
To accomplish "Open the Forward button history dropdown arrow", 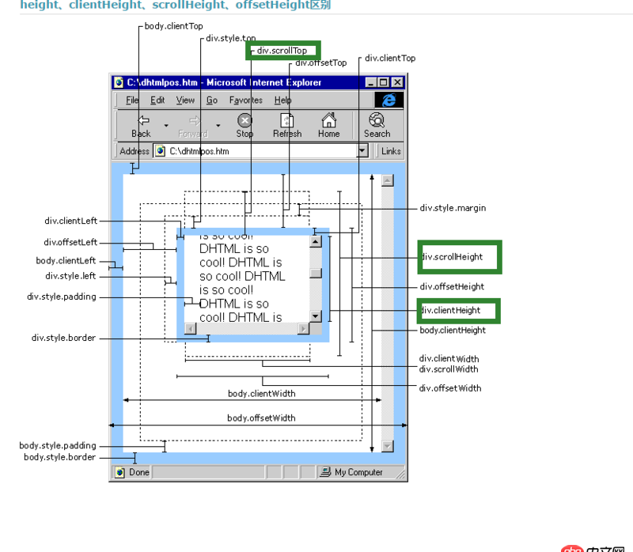I will (218, 125).
